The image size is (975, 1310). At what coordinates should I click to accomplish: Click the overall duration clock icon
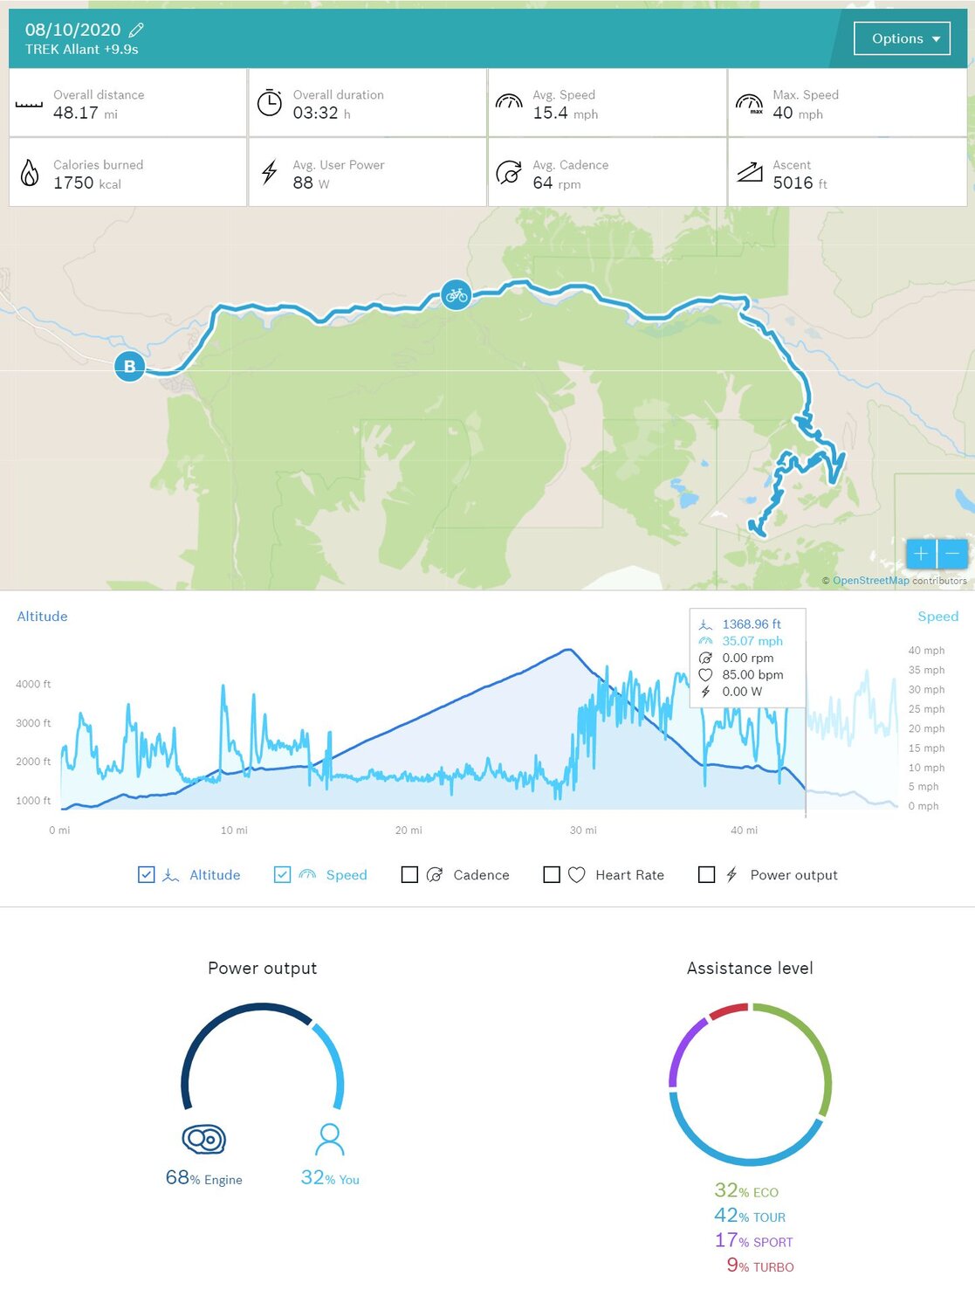click(270, 103)
